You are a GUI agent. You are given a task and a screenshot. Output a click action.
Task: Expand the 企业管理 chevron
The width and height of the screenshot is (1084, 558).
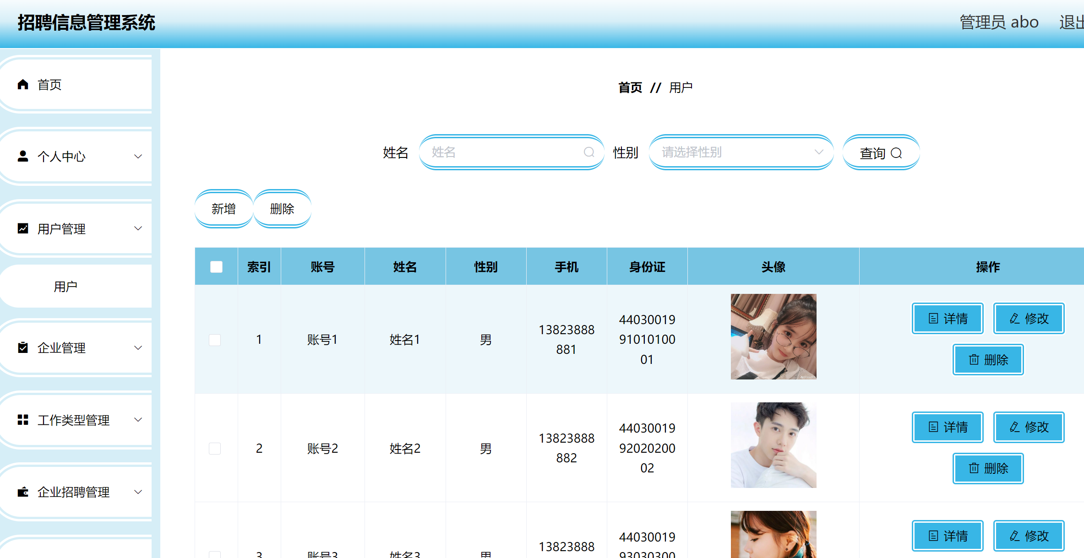(138, 348)
